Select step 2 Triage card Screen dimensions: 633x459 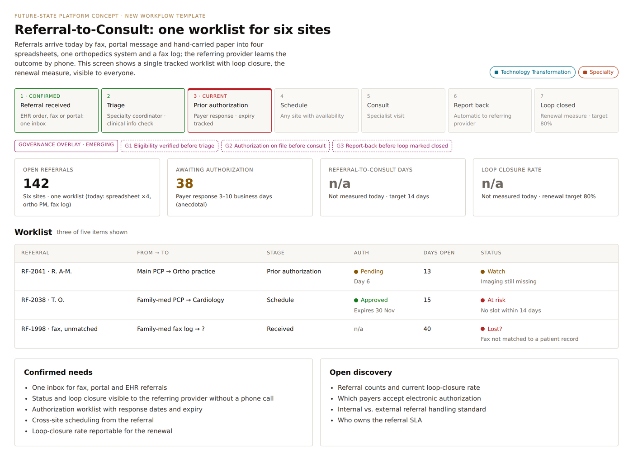pyautogui.click(x=143, y=110)
